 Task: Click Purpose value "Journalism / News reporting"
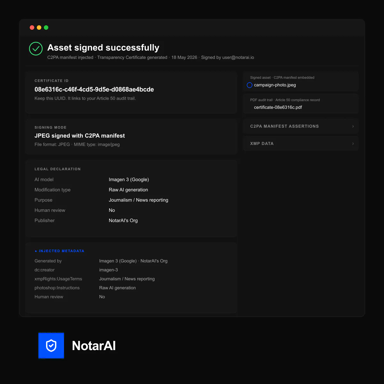coord(139,200)
